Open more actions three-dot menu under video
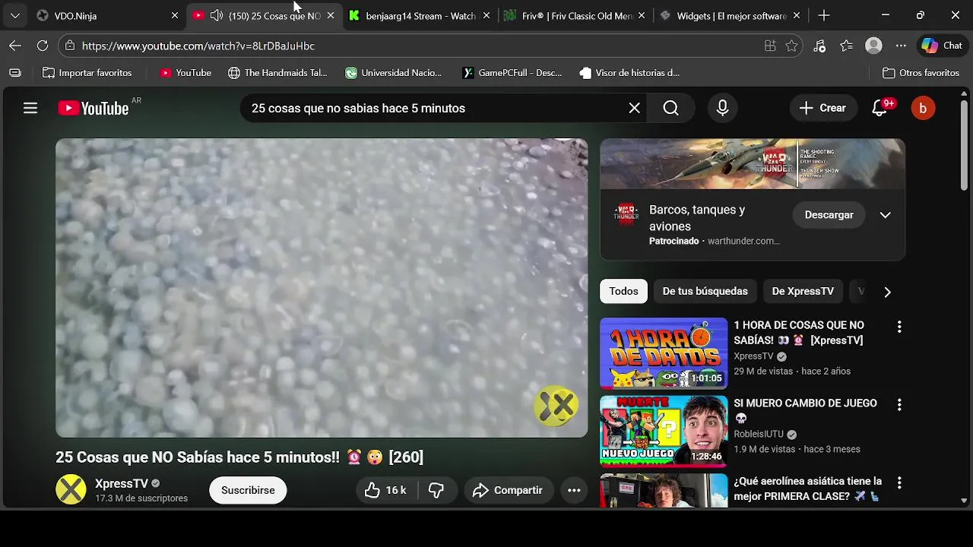The height and width of the screenshot is (547, 973). [x=574, y=490]
